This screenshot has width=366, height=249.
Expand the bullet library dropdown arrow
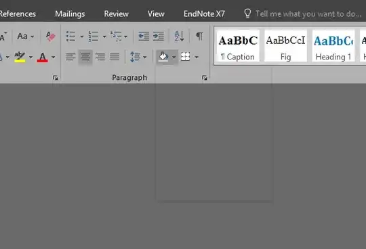(x=82, y=37)
